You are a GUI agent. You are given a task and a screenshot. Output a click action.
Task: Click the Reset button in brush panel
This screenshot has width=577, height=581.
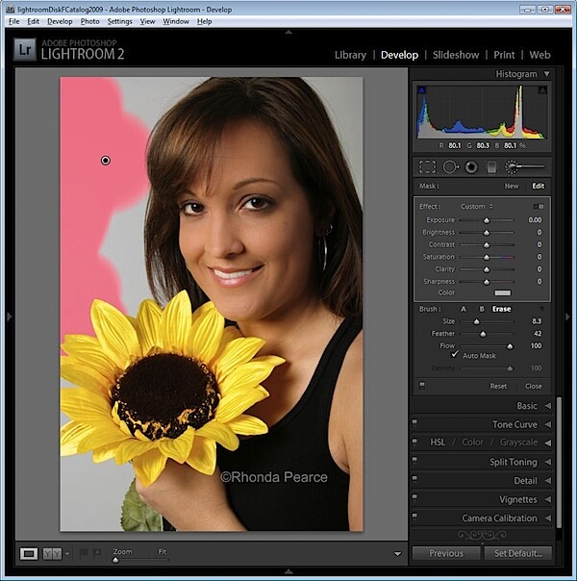pyautogui.click(x=498, y=386)
